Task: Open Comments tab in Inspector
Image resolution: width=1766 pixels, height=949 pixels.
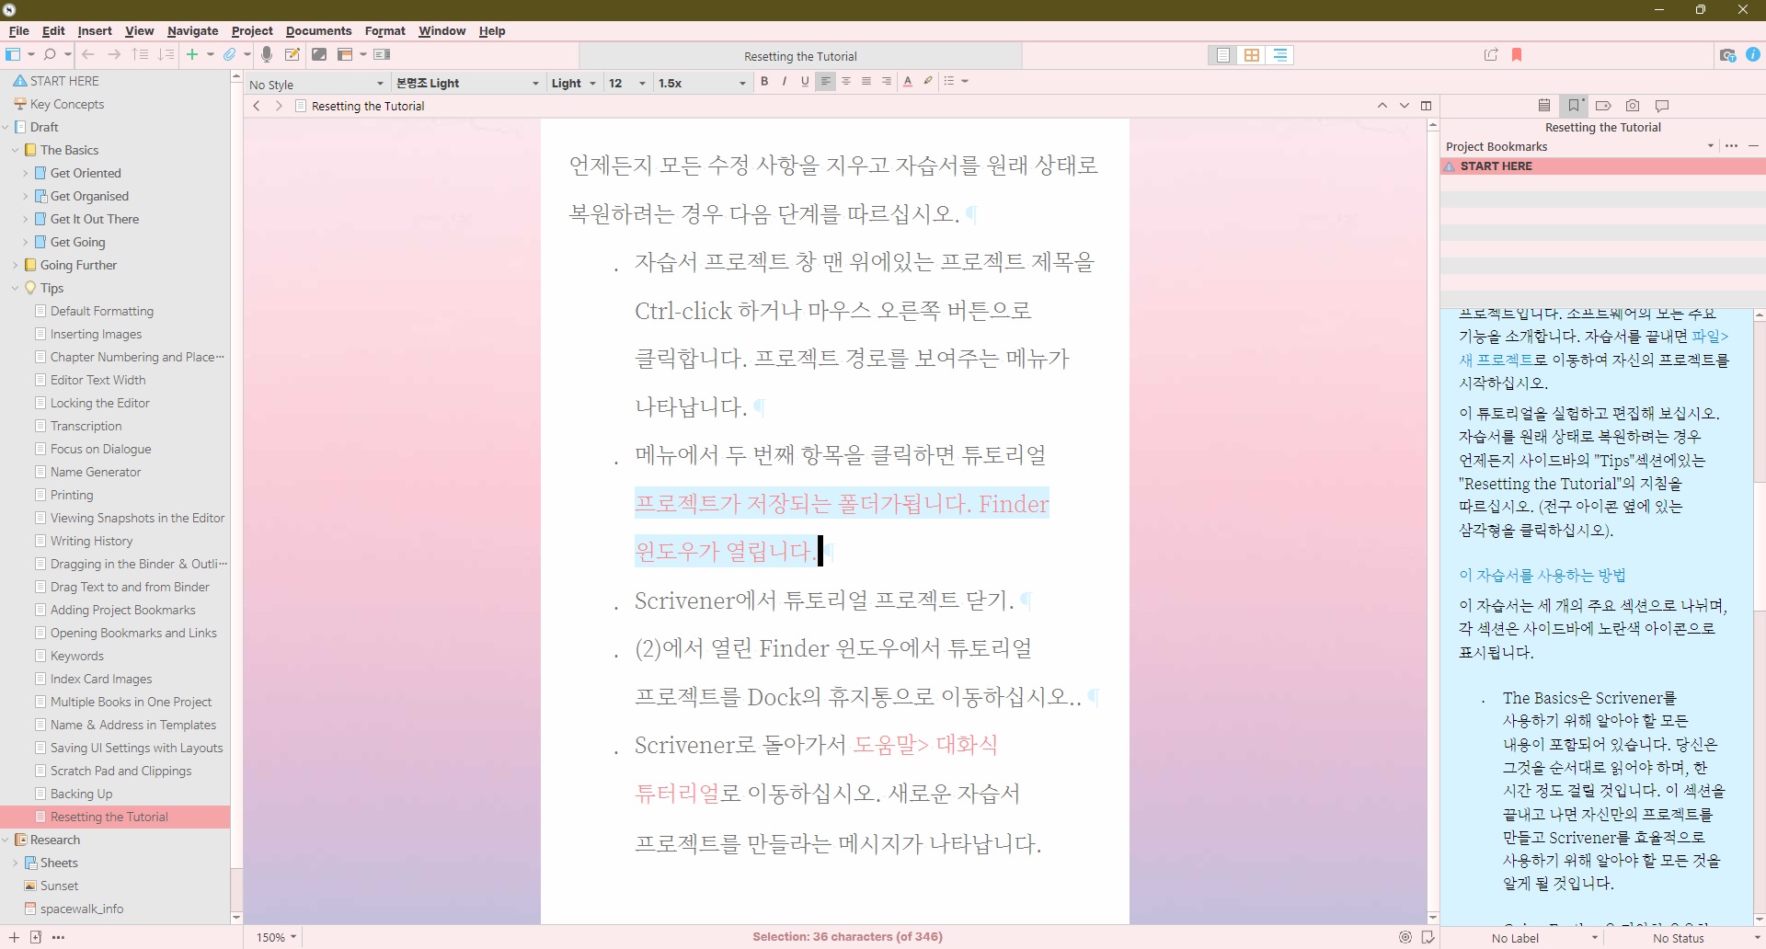Action: pyautogui.click(x=1662, y=106)
